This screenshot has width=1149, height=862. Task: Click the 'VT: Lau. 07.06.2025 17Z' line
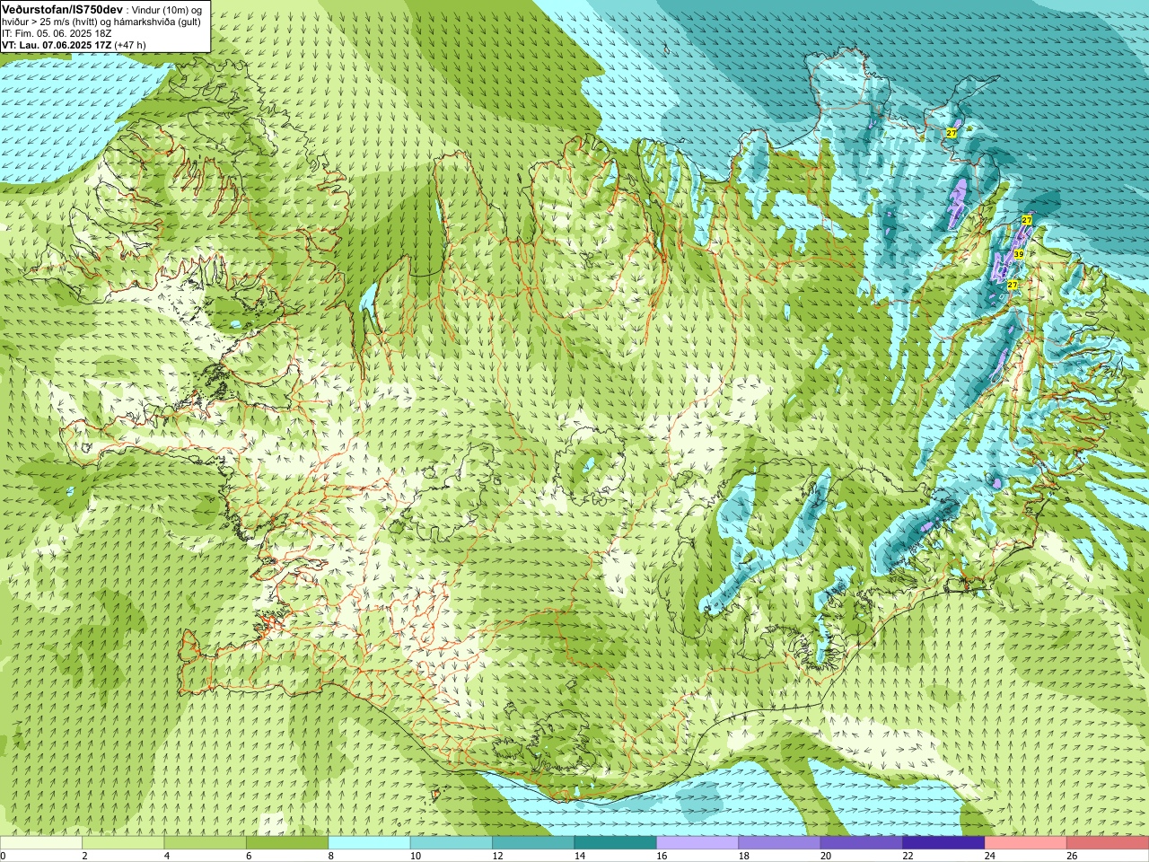57,45
